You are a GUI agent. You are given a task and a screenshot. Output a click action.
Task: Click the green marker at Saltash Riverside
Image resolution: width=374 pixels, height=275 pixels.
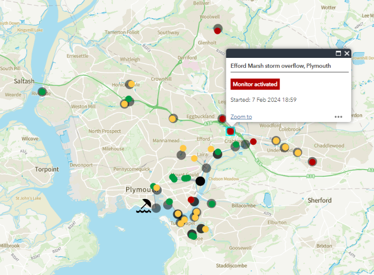click(x=42, y=91)
